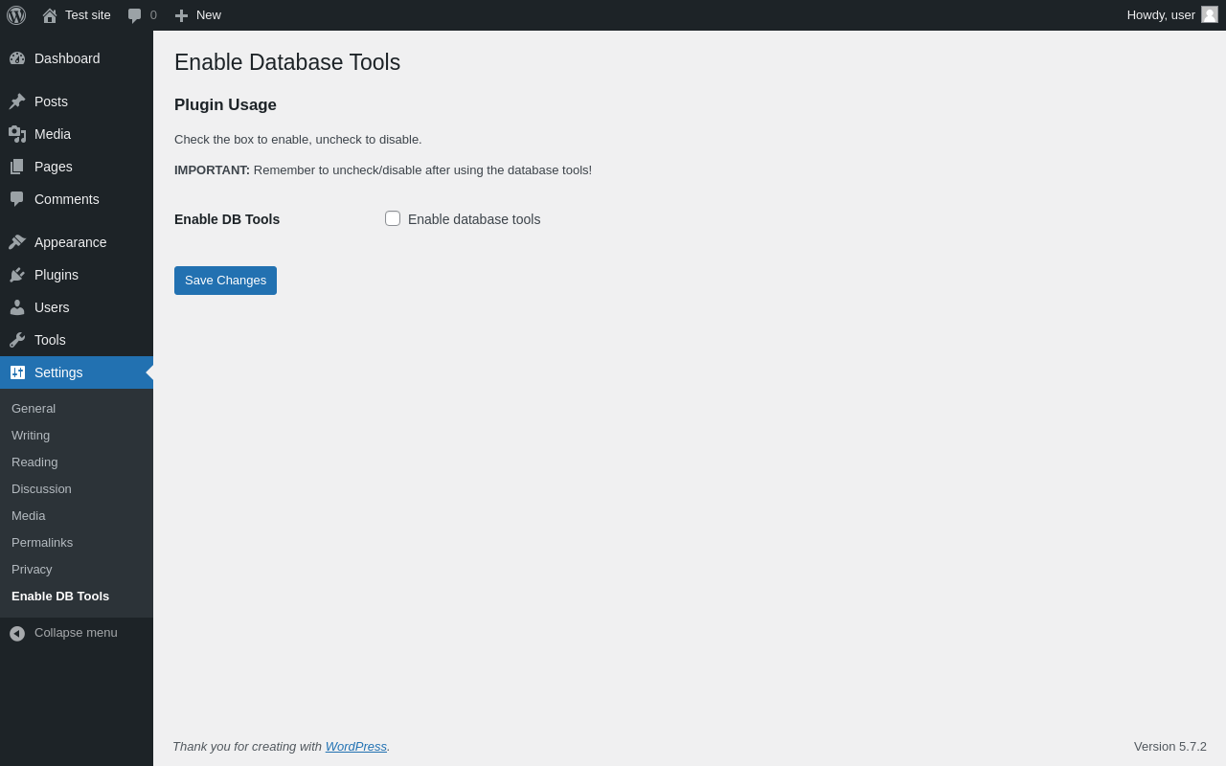Click the Plugins plug icon
This screenshot has width=1226, height=766.
(x=17, y=275)
